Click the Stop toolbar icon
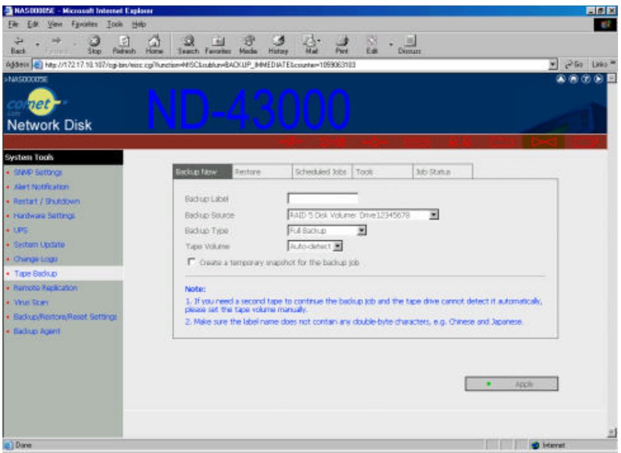621x453 pixels. point(94,41)
